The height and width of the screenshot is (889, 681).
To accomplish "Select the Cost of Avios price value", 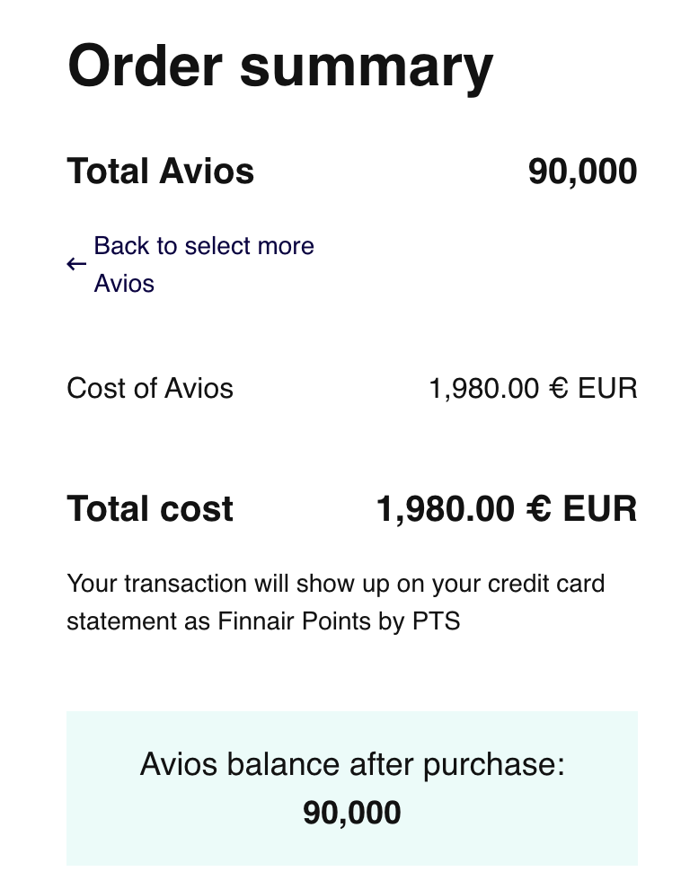I will 533,389.
